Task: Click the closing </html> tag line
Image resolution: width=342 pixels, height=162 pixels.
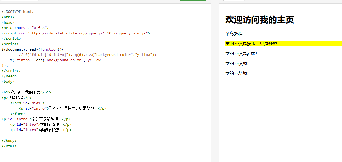Action: pos(9,146)
